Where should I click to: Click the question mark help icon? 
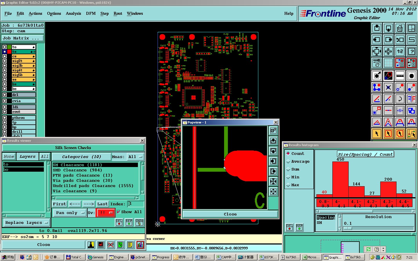[x=411, y=51]
